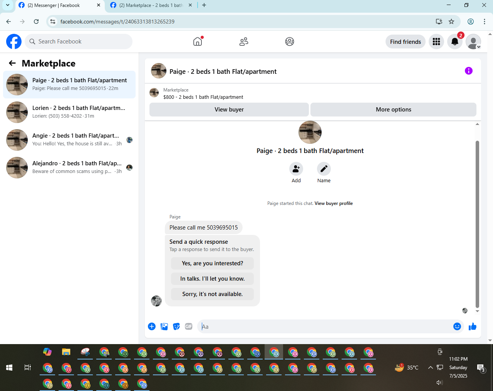Image resolution: width=493 pixels, height=391 pixels.
Task: Open Chrome menu three dots
Action: (x=485, y=22)
